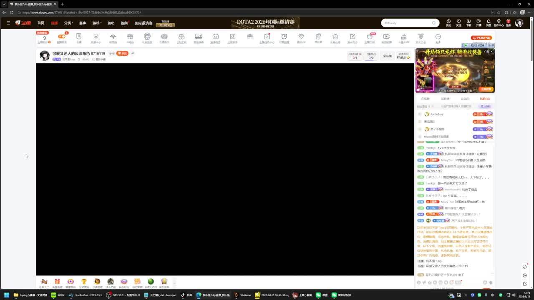The image size is (534, 300).
Task: Switch to the 钻粉 tab
Action: (485, 99)
